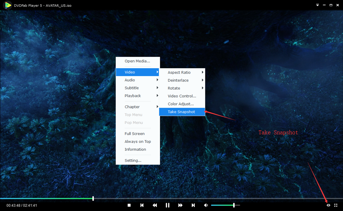Click the volume slider knob

click(234, 205)
